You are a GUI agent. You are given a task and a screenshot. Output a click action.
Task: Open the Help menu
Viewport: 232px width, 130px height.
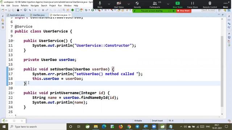tap(76, 6)
